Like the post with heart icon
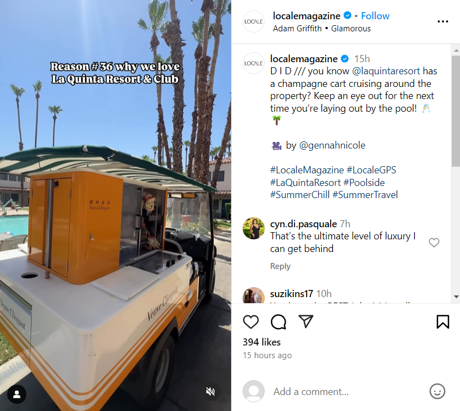Viewport: 460px width, 411px height. [x=251, y=322]
